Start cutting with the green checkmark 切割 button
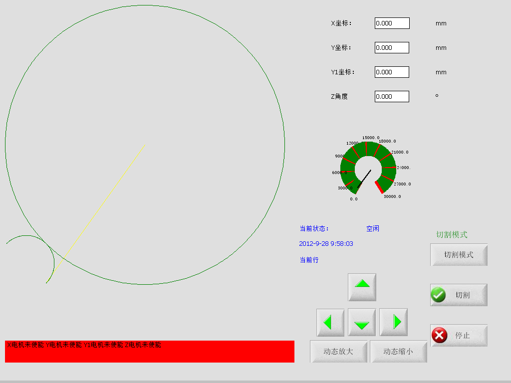 [x=459, y=295]
